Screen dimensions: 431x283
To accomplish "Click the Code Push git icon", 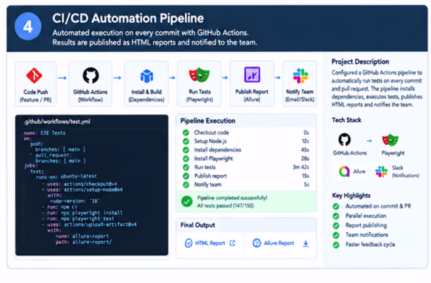I will pyautogui.click(x=34, y=75).
